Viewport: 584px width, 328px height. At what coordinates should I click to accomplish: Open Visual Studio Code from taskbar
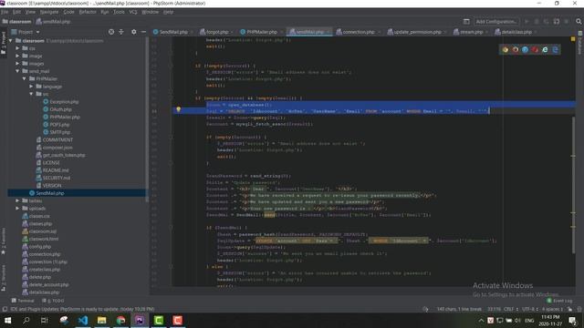pos(83,320)
